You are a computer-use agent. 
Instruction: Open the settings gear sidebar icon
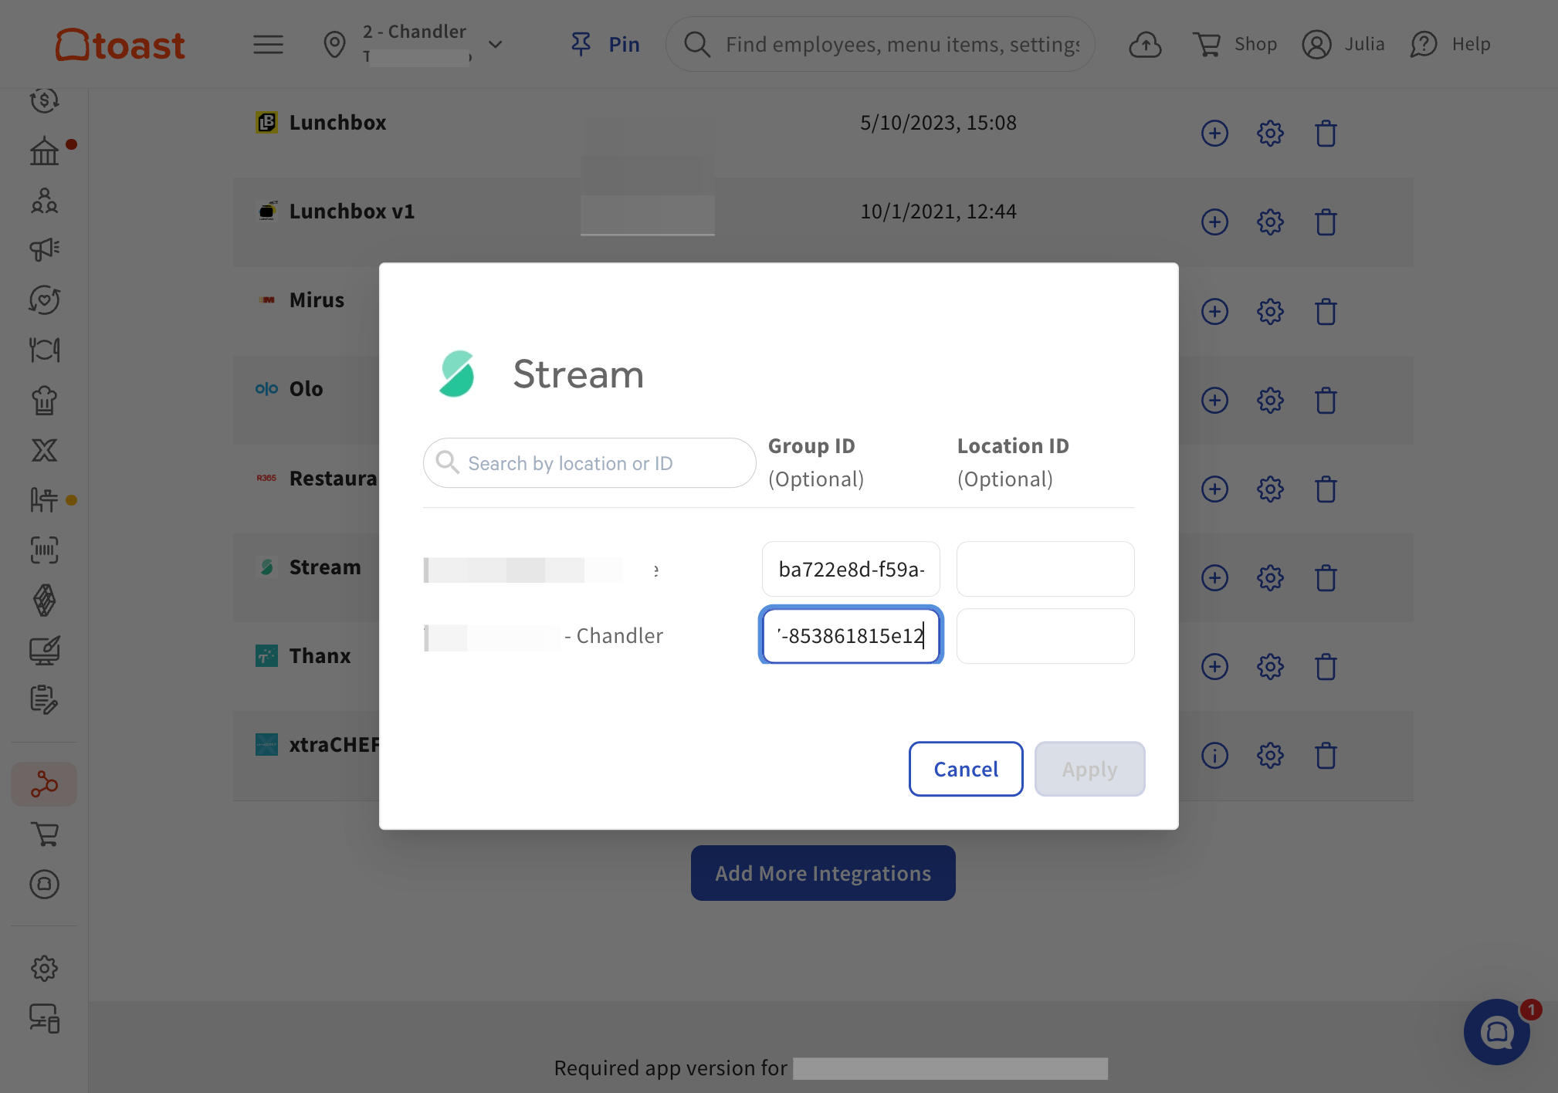[x=45, y=968]
